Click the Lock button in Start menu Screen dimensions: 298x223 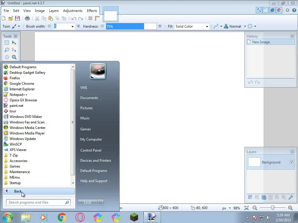tap(87, 202)
